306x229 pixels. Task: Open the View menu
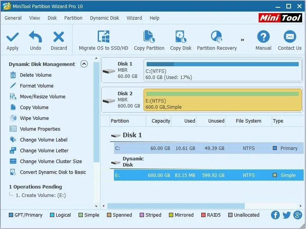coord(35,18)
